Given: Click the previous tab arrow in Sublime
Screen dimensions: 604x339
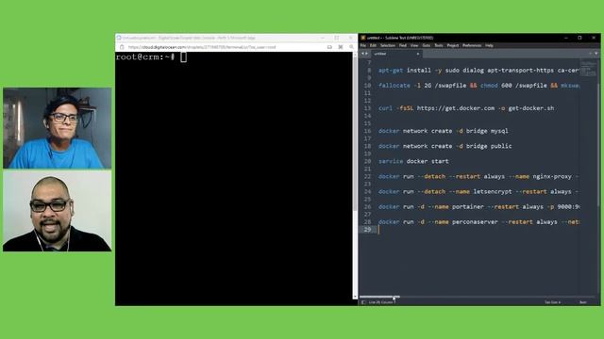Looking at the screenshot, I should tap(362, 54).
